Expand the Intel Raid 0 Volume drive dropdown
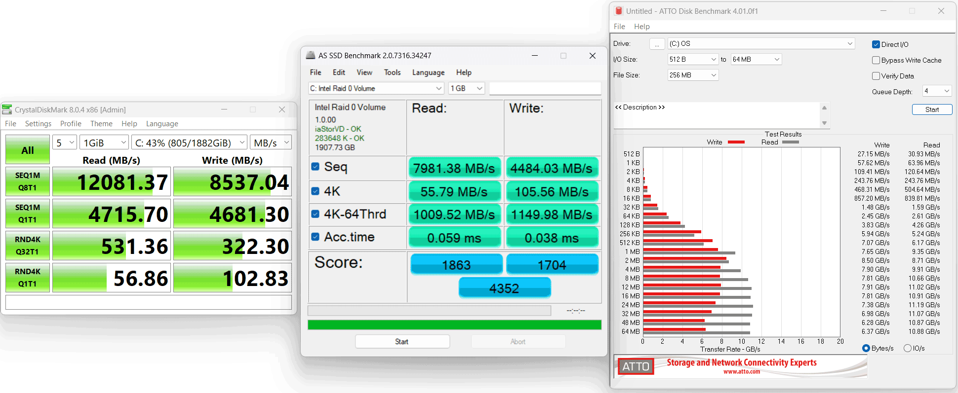 pos(376,88)
